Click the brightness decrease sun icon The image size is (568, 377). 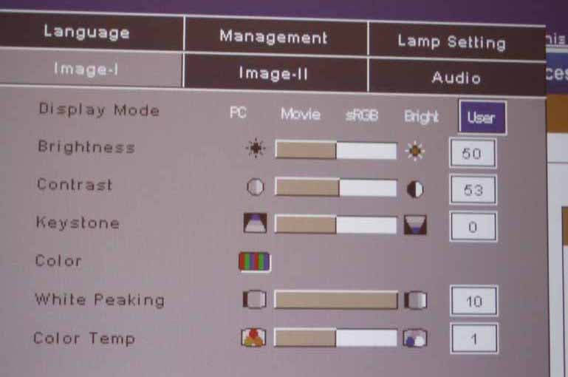coord(256,149)
